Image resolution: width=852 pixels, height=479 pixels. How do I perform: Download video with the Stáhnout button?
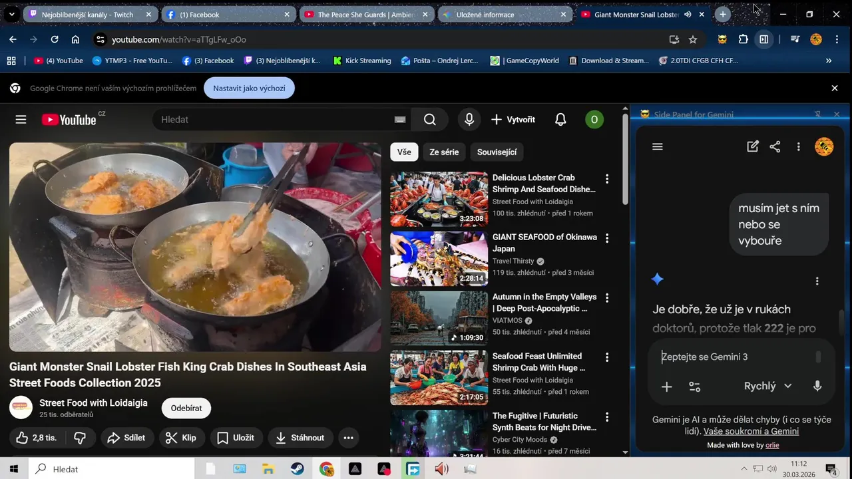point(300,438)
